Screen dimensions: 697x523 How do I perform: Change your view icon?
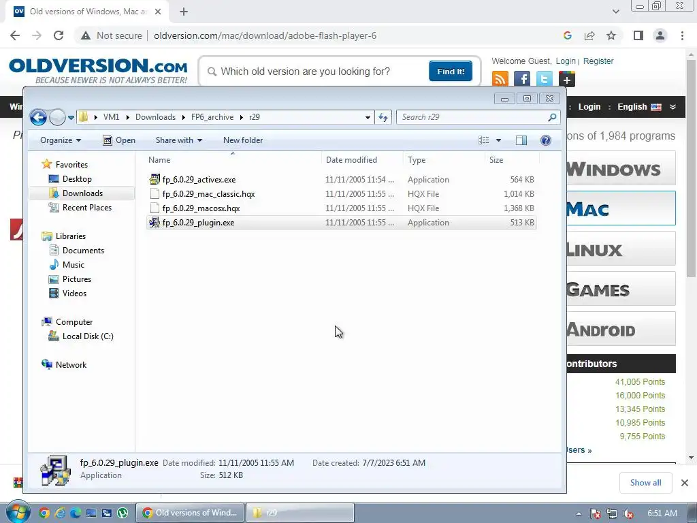(484, 140)
